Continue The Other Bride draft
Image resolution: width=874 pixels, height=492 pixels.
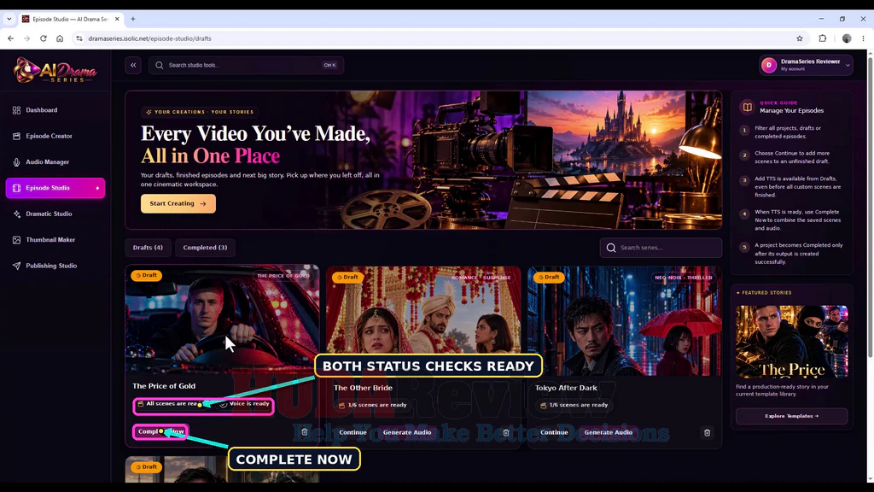point(353,432)
